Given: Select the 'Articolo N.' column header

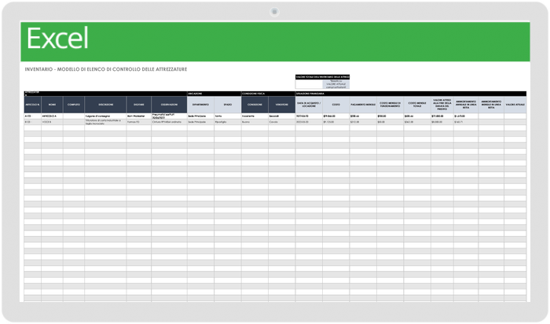Looking at the screenshot, I should [33, 105].
